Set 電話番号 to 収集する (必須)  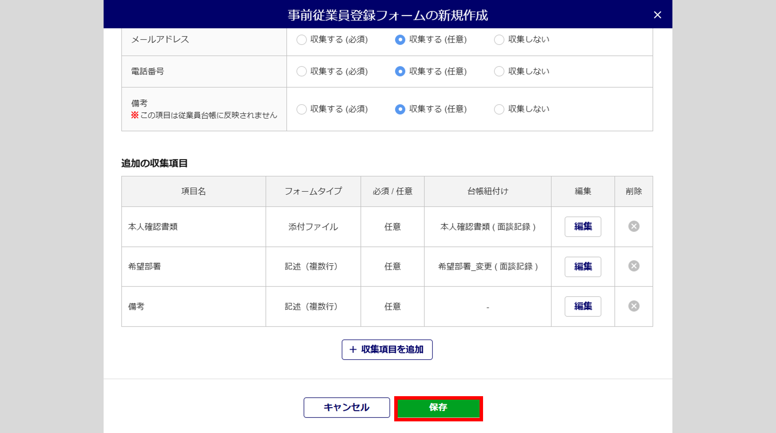[301, 71]
